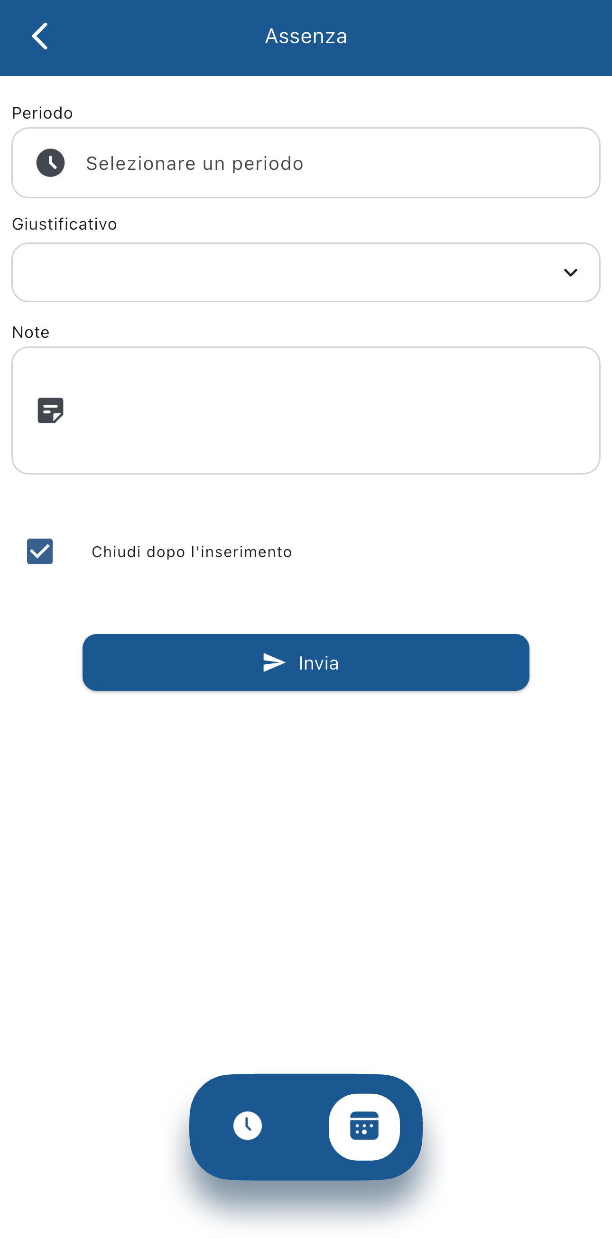This screenshot has width=612, height=1239.
Task: Open the Giustificativo selection field
Action: click(x=288, y=273)
